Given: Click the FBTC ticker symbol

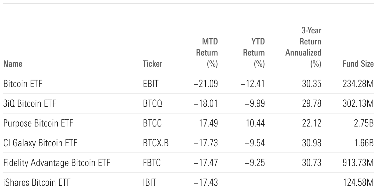Looking at the screenshot, I should [x=152, y=163].
